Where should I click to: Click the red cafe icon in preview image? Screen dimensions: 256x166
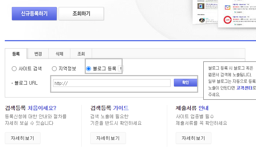click(x=227, y=20)
